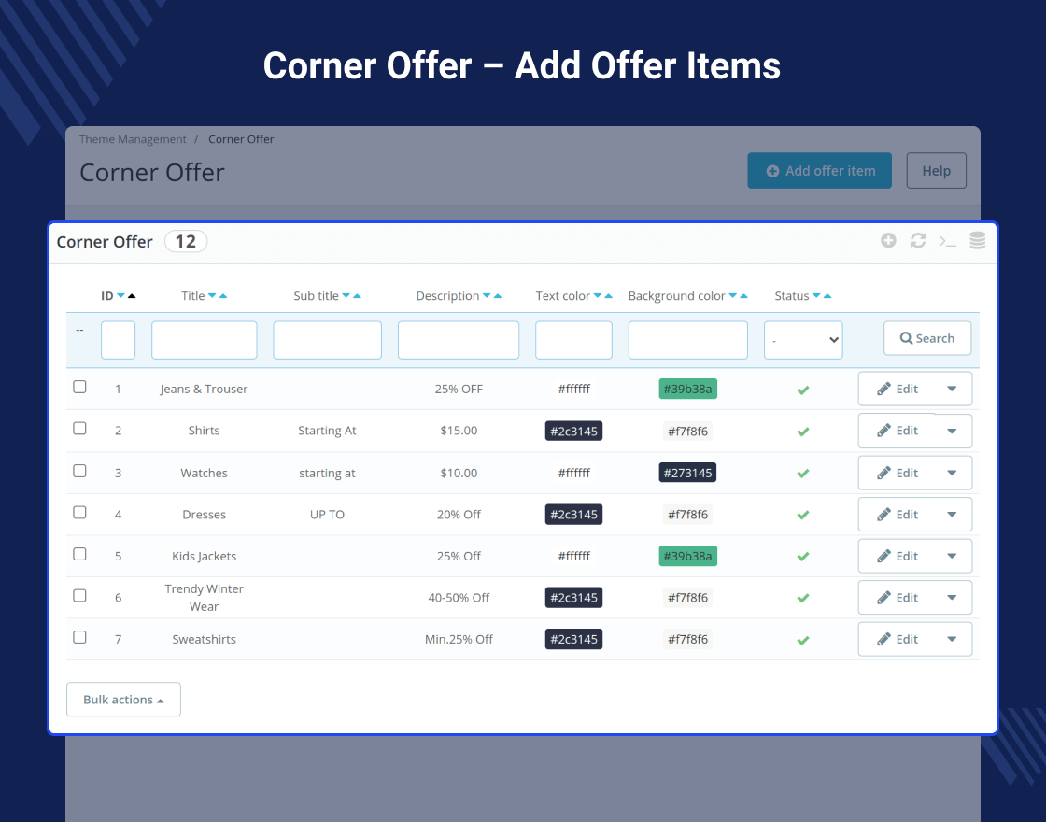Click the Description filter input field
The image size is (1046, 822).
(459, 340)
